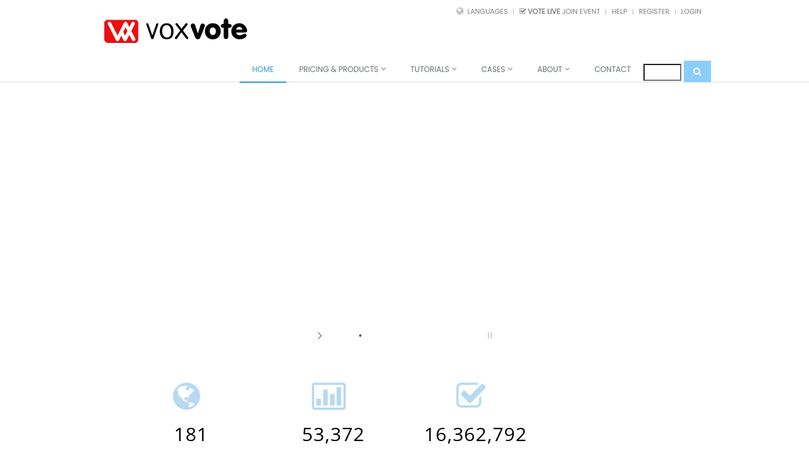Go to the Contact page
809x455 pixels.
tap(612, 70)
